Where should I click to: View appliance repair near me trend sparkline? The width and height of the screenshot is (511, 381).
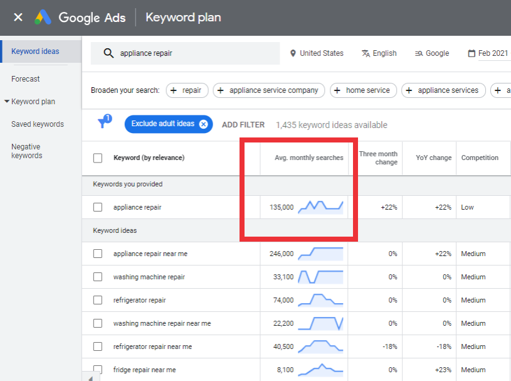(320, 254)
